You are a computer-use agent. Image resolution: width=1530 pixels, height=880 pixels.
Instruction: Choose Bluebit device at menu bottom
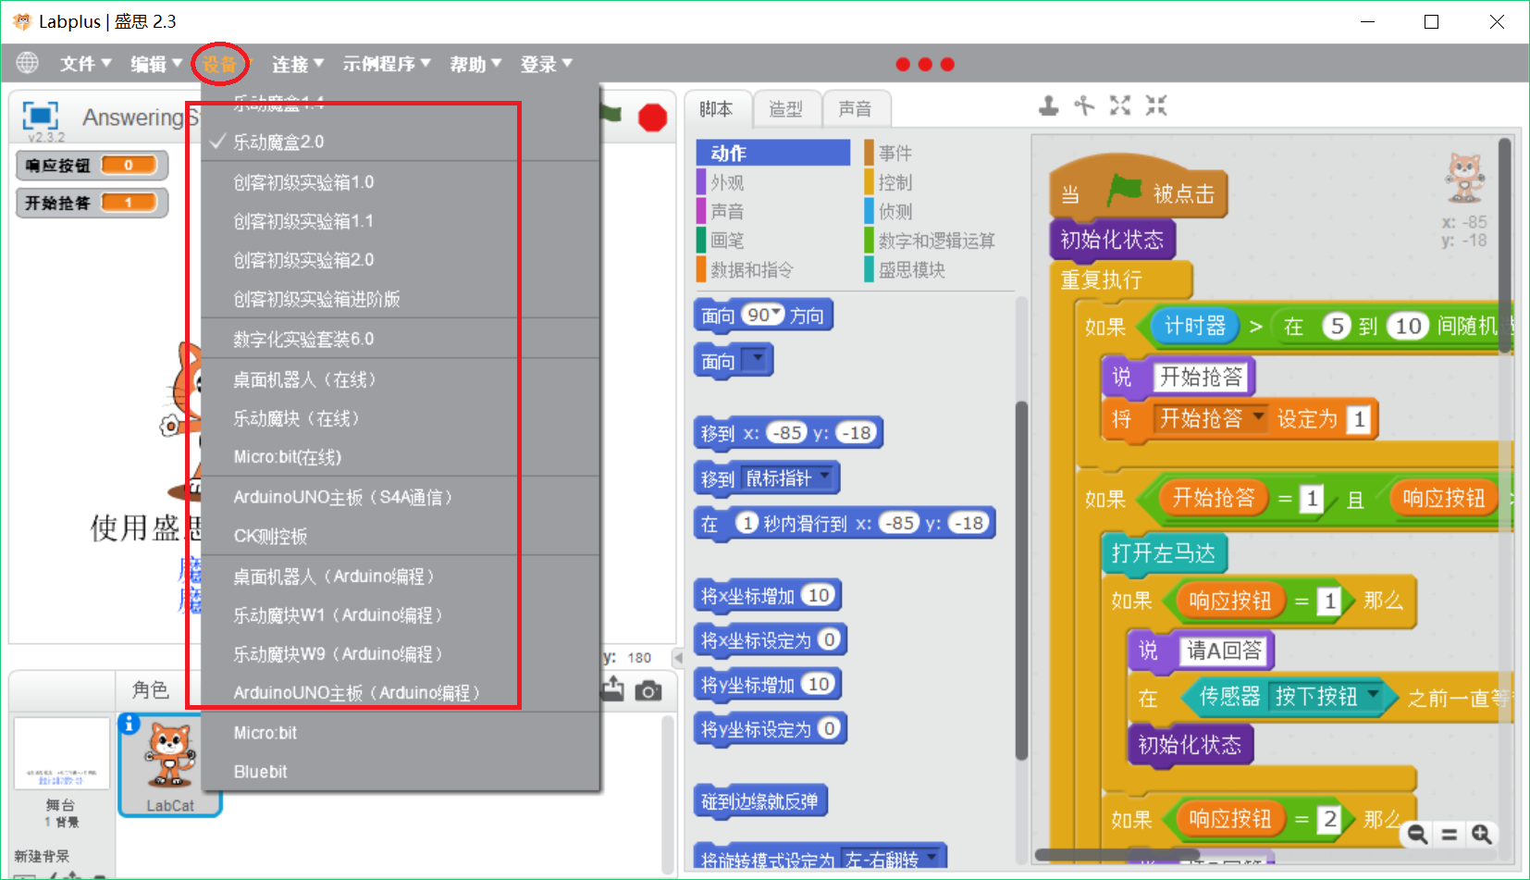(401, 772)
